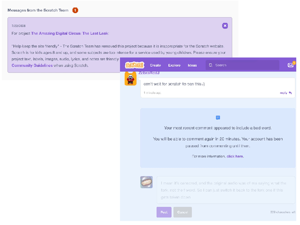
Task: Click the blue chat bubble icon in notice
Action: coord(218,117)
